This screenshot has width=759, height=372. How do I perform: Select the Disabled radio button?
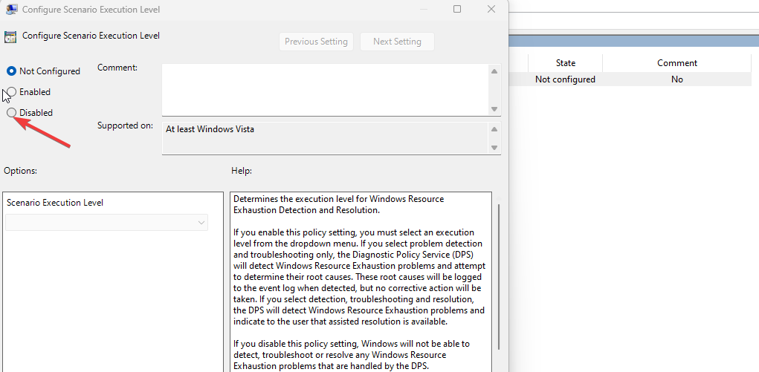click(12, 113)
